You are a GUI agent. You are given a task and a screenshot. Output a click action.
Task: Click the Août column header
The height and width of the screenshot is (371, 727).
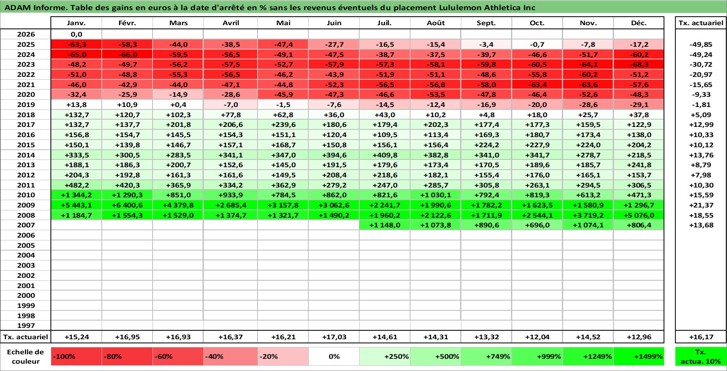pyautogui.click(x=436, y=23)
